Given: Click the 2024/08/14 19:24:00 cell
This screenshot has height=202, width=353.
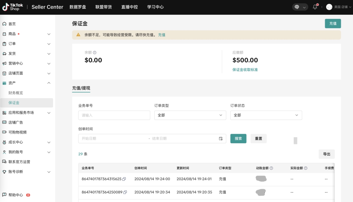Looking at the screenshot, I should 152,179.
